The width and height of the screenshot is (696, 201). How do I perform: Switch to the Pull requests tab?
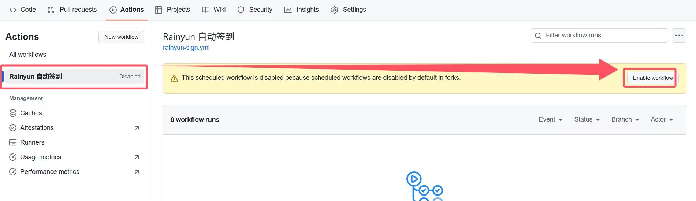point(72,10)
